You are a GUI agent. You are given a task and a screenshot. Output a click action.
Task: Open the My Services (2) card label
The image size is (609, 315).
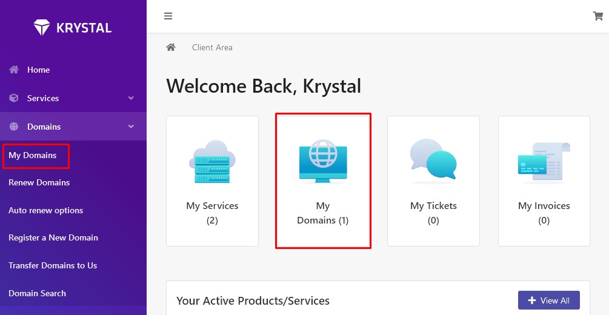[x=212, y=213]
